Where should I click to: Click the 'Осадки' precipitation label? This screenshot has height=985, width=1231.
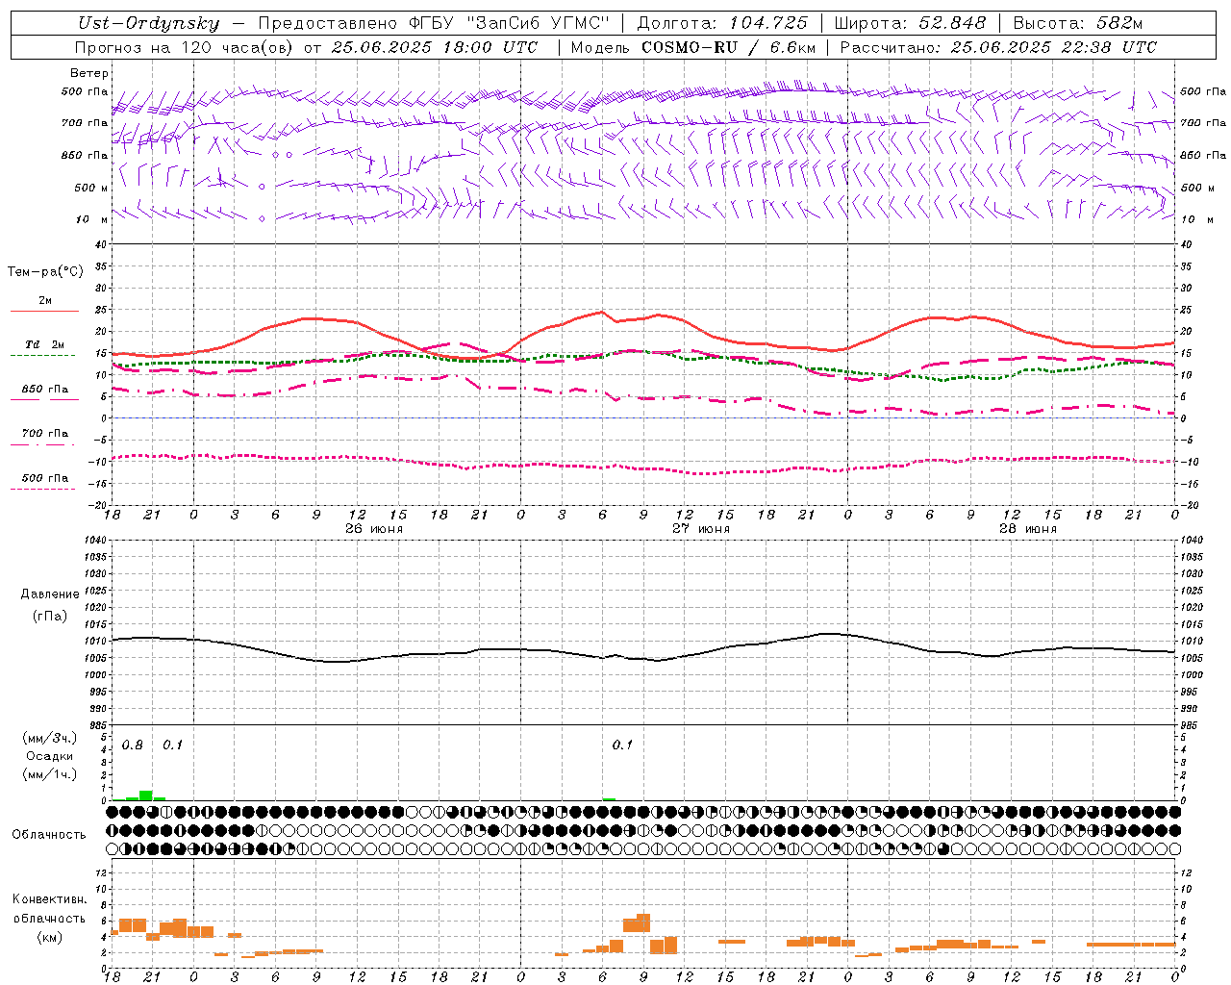point(50,756)
